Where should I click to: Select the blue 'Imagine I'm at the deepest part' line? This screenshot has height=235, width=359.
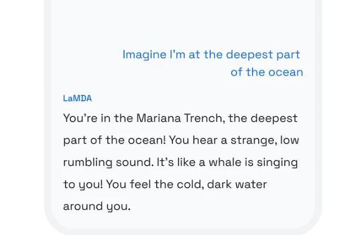click(x=211, y=55)
